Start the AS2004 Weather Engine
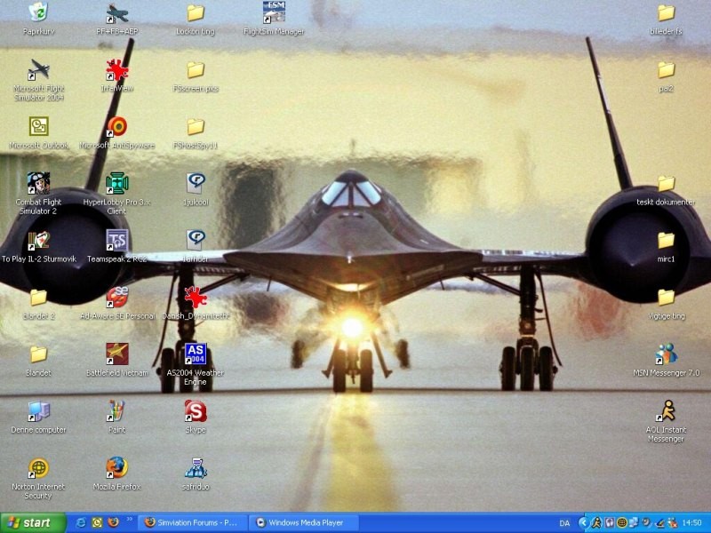Screen dimensions: 711x533 click(x=196, y=354)
